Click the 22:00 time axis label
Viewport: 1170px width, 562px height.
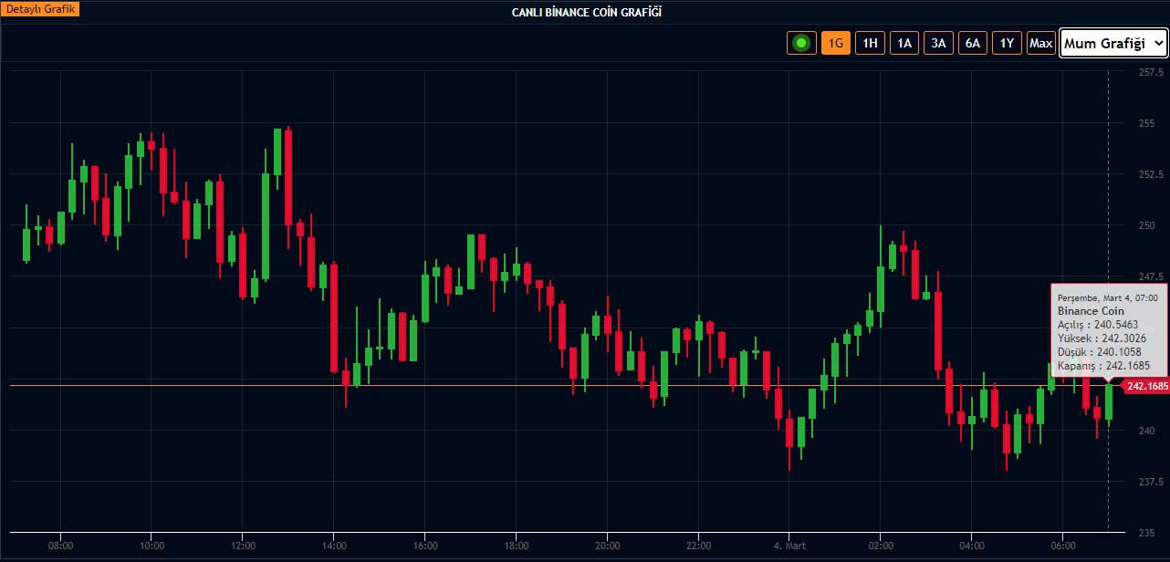click(698, 546)
